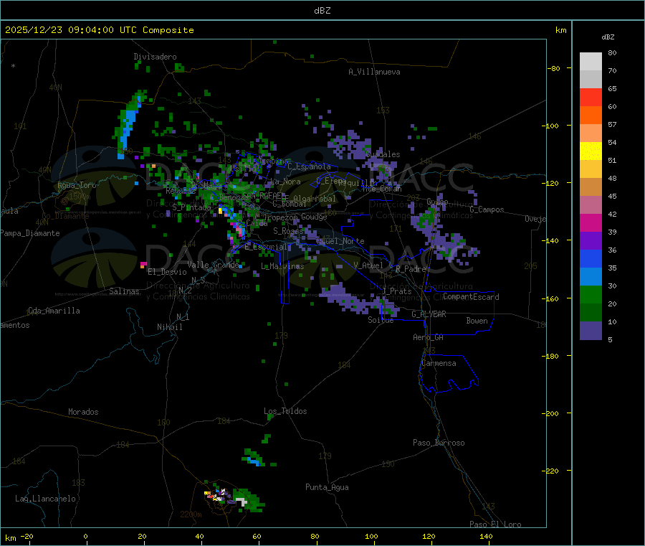
Task: Select the Guadales location label
Action: [x=383, y=154]
